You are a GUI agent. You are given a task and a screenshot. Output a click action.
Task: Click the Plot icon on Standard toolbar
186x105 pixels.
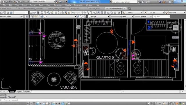42,13
